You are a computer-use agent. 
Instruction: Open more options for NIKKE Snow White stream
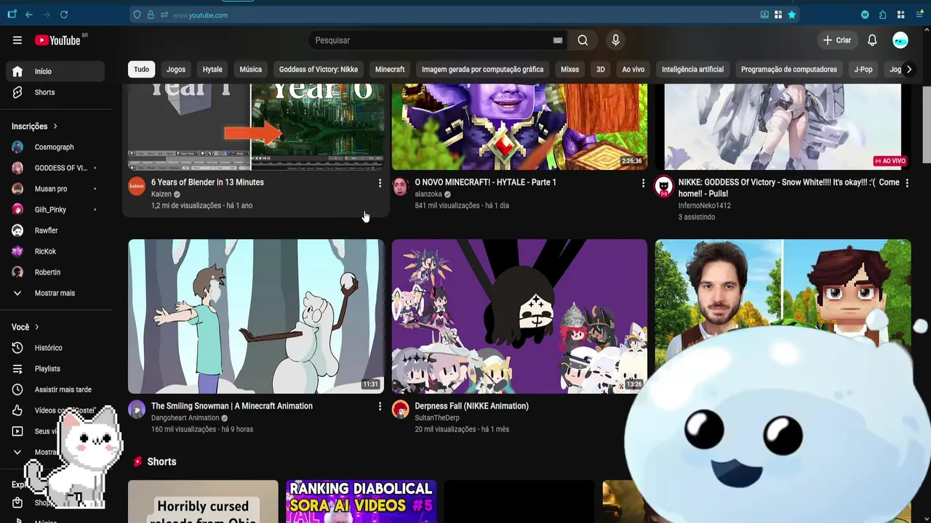tap(907, 183)
